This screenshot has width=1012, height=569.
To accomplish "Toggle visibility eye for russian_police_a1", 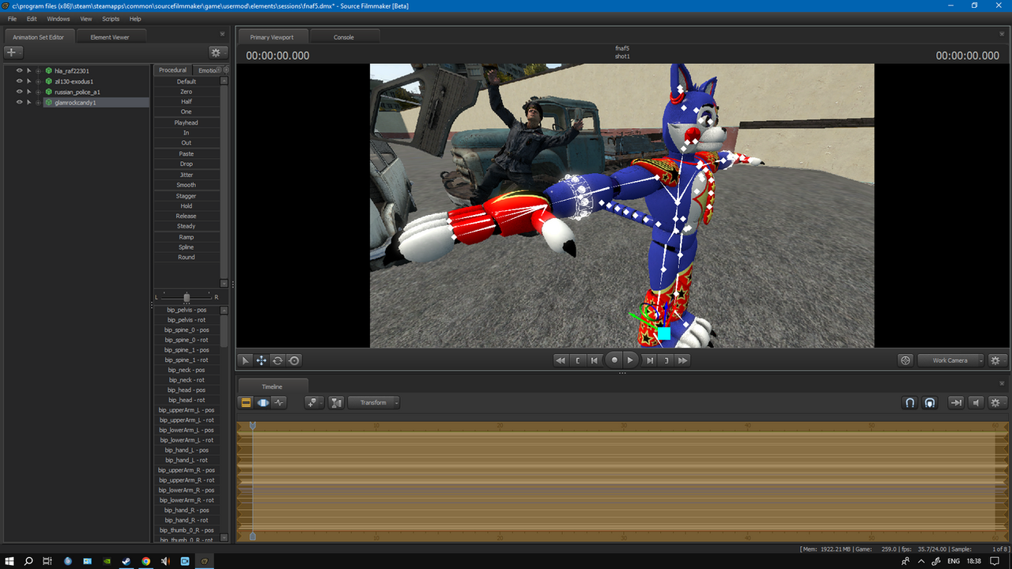I will pos(19,92).
